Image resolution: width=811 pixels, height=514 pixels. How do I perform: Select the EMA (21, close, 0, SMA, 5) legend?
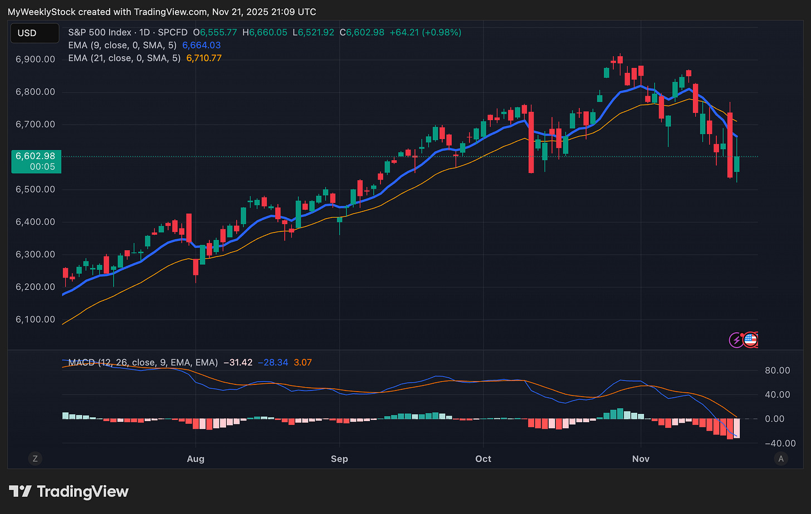[x=124, y=58]
